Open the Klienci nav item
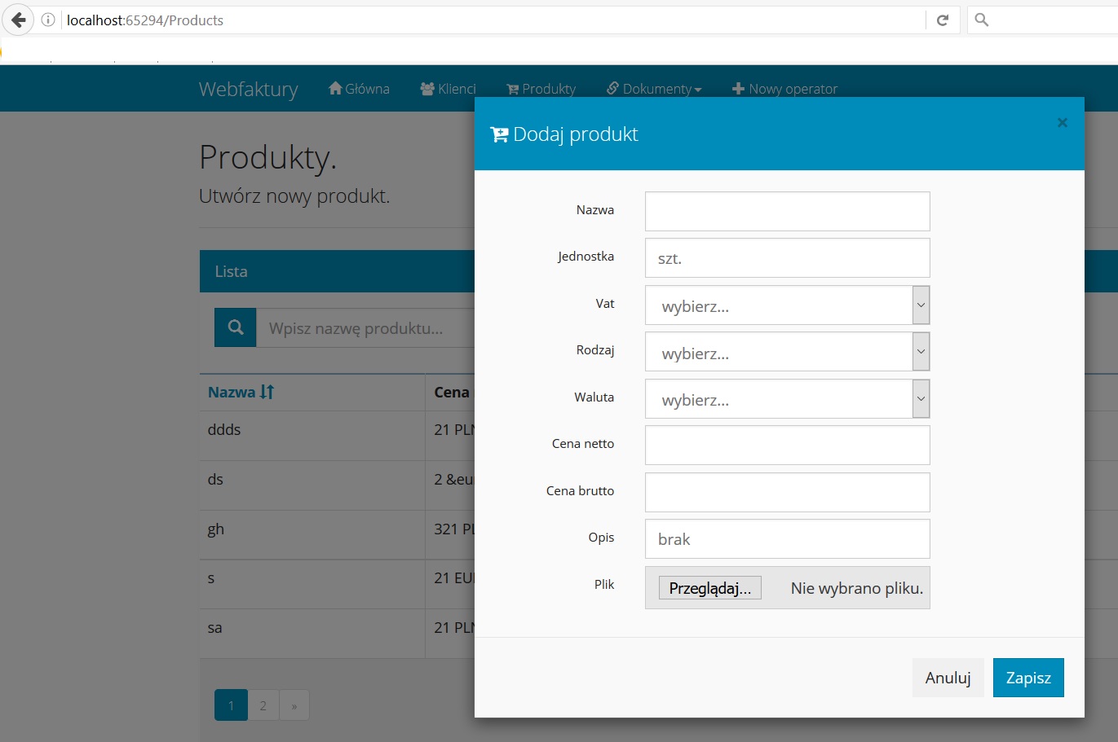This screenshot has height=742, width=1118. (x=448, y=89)
